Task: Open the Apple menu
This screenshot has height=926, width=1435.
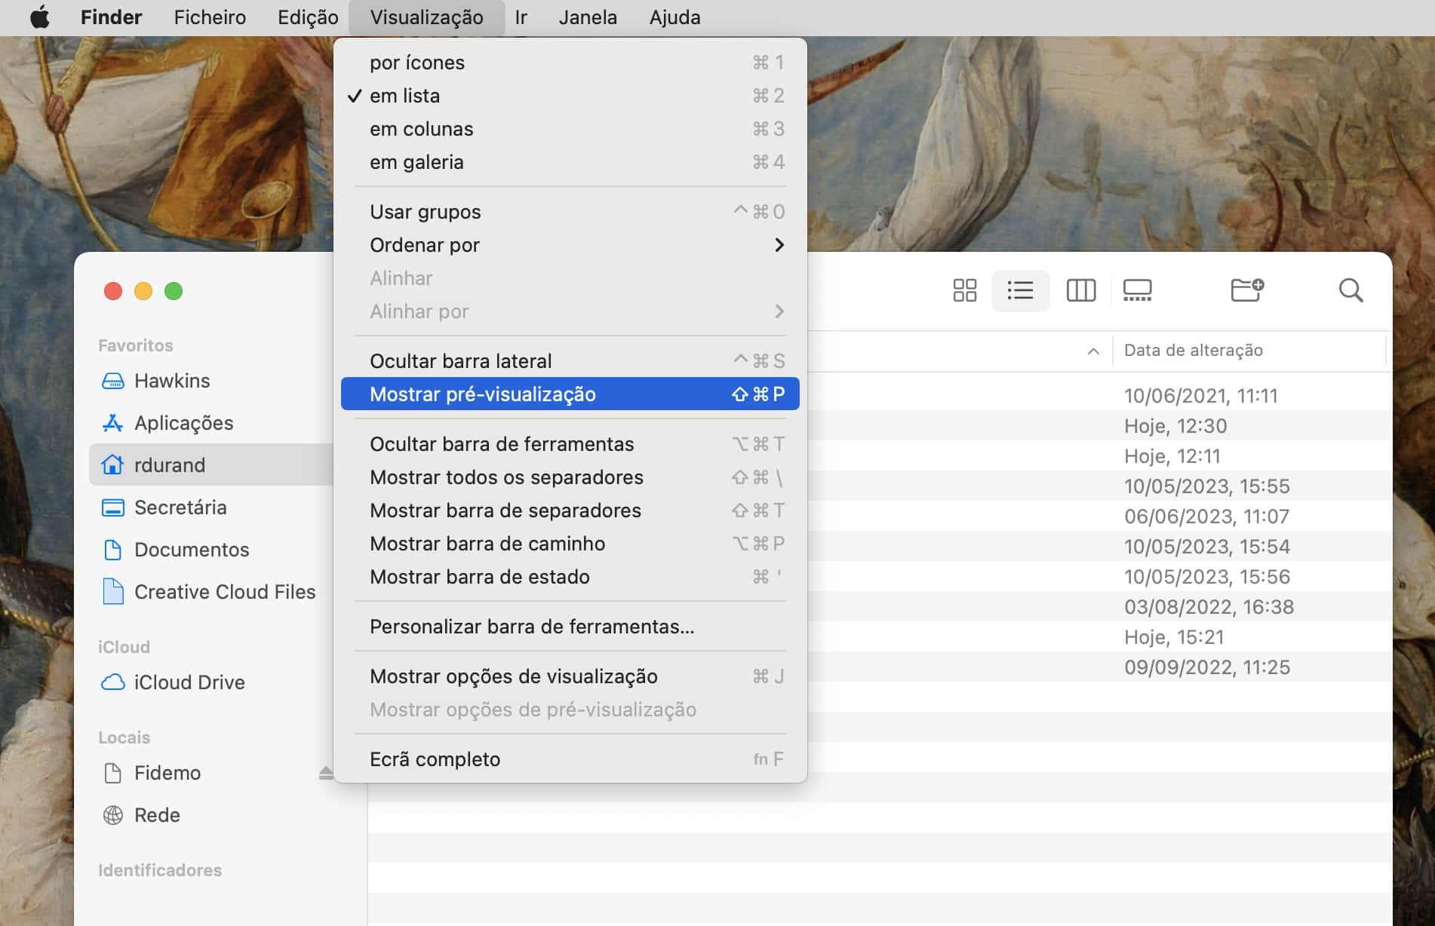Action: 40,17
